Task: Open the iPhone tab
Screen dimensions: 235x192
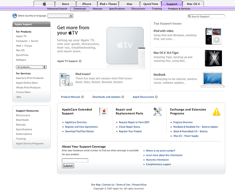Action: coord(86,4)
